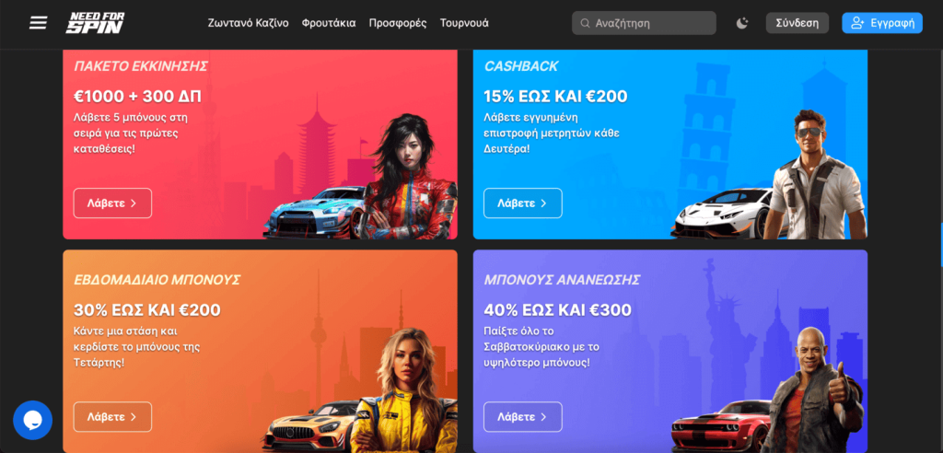Image resolution: width=943 pixels, height=453 pixels.
Task: Click the Σύνδεση login button
Action: tap(797, 23)
